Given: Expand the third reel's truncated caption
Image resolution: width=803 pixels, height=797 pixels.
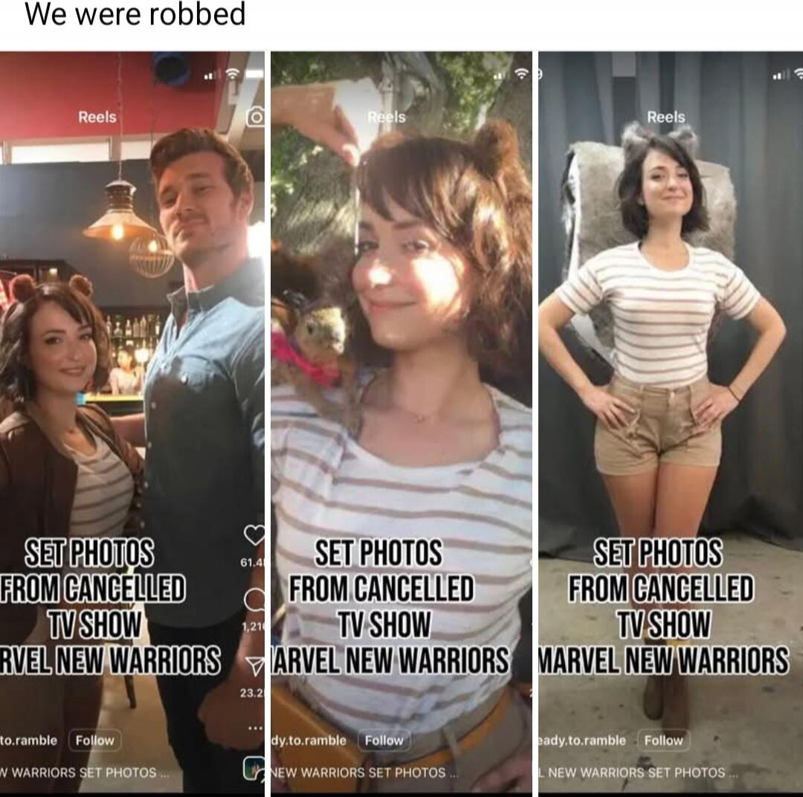Looking at the screenshot, I should (639, 772).
